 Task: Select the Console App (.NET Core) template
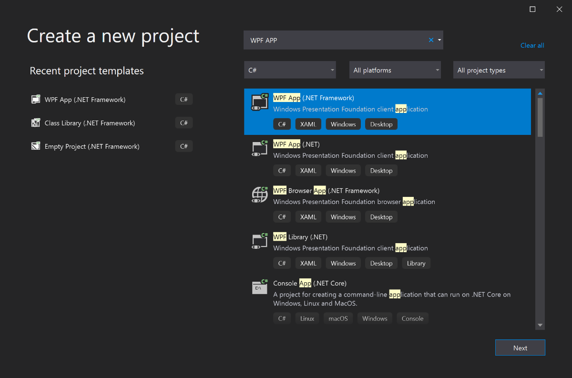(388, 301)
